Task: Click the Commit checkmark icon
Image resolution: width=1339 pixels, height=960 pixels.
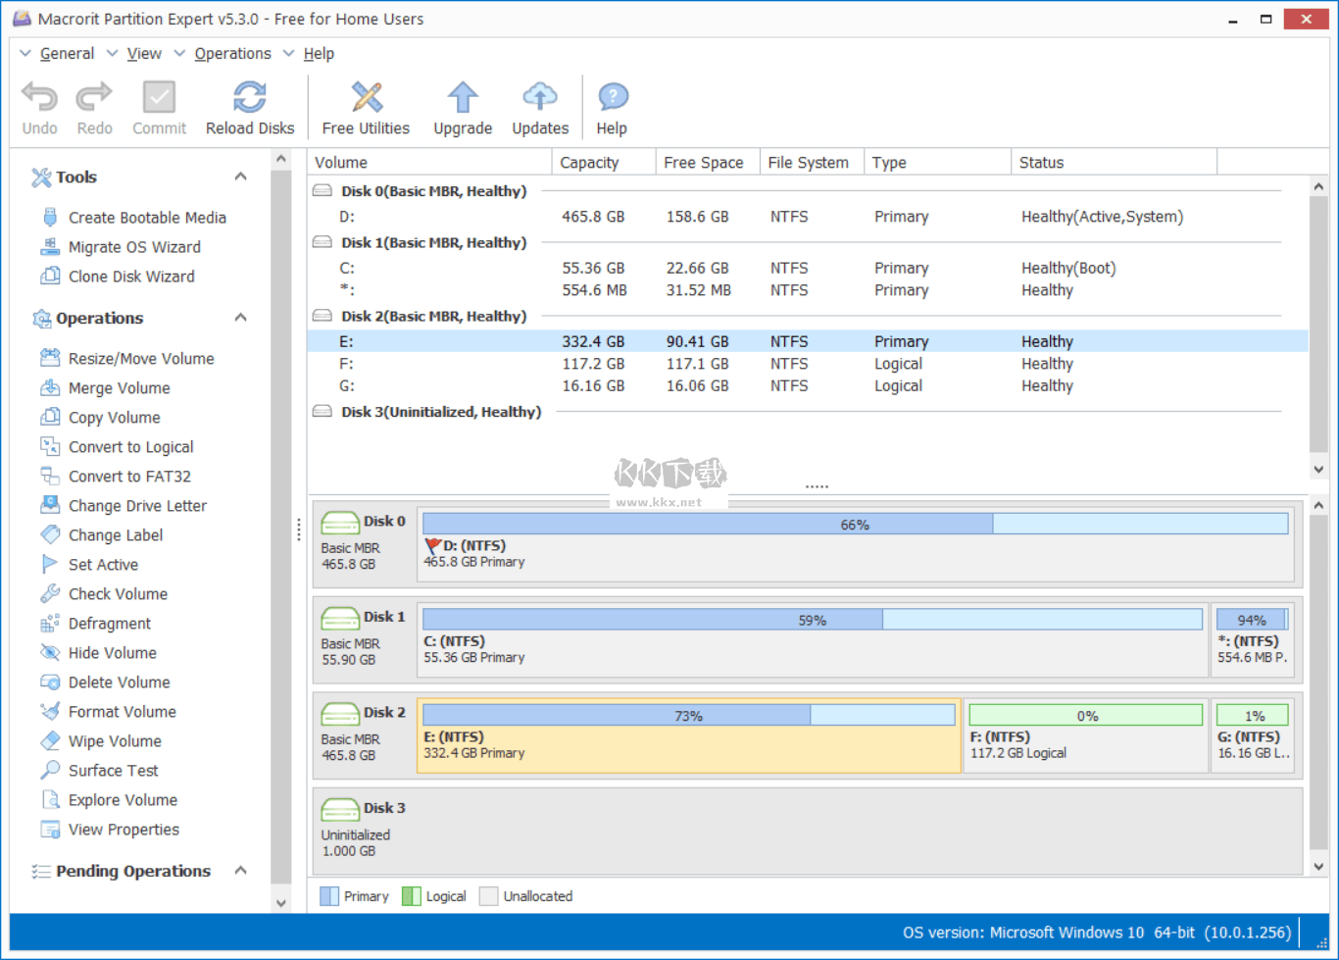Action: [x=159, y=97]
